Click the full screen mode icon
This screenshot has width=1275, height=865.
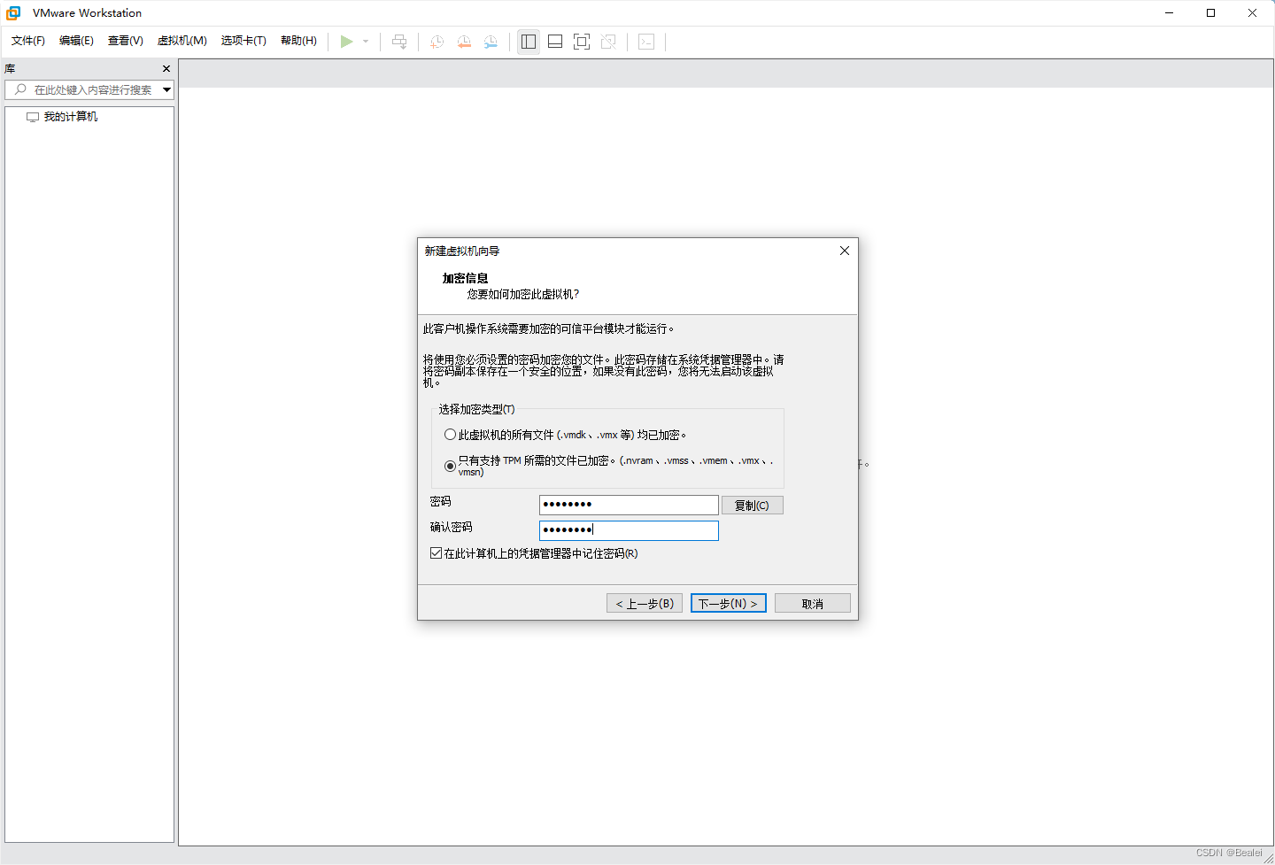coord(582,42)
